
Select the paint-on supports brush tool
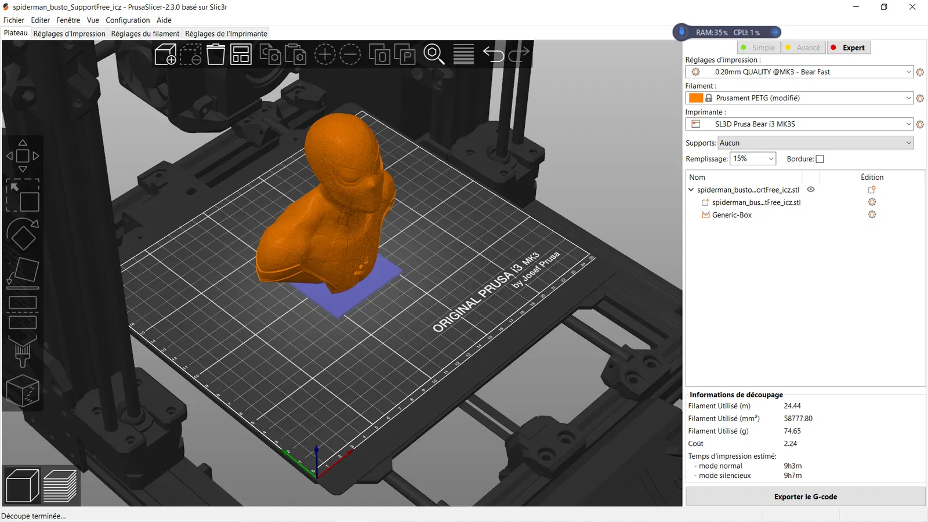coord(23,351)
